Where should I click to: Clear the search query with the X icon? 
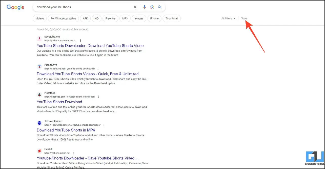[135, 7]
